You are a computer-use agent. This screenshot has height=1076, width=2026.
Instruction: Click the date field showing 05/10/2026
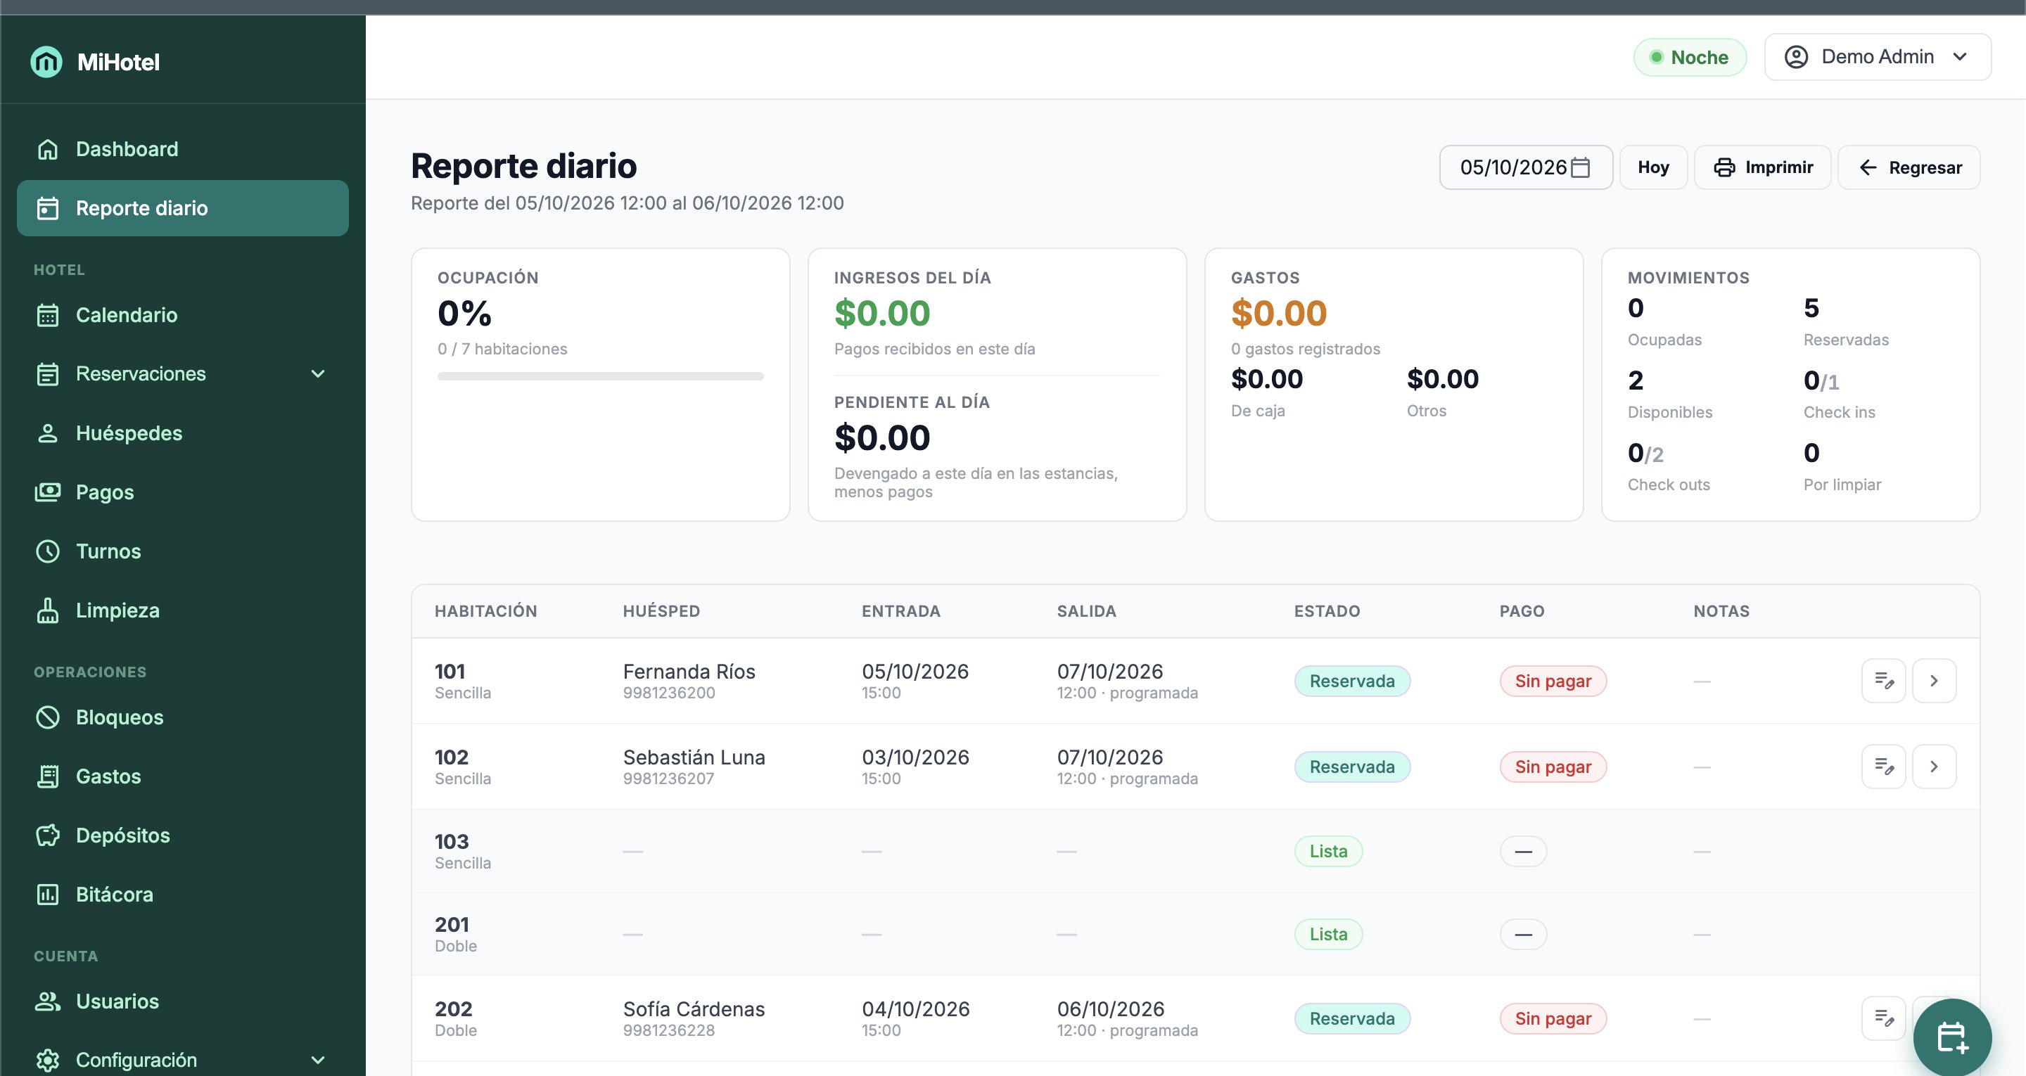point(1525,167)
